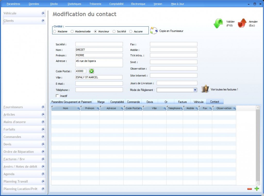
Task: Switch to the Paramètre Groupement et Paiement tab
Action: 72,102
